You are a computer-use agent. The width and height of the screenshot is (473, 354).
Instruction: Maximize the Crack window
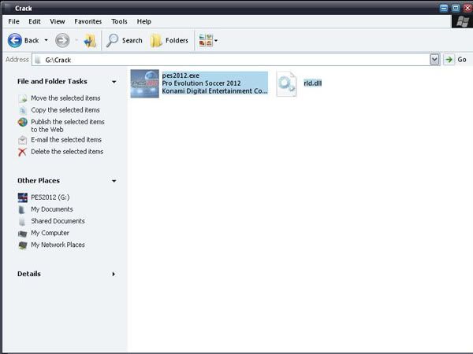(x=456, y=8)
